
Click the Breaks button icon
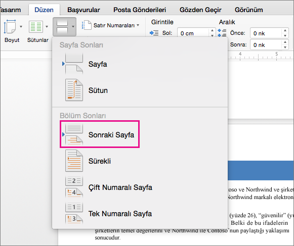[62, 27]
